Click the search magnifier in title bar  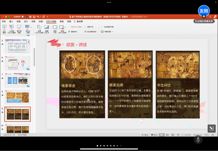(210, 17)
